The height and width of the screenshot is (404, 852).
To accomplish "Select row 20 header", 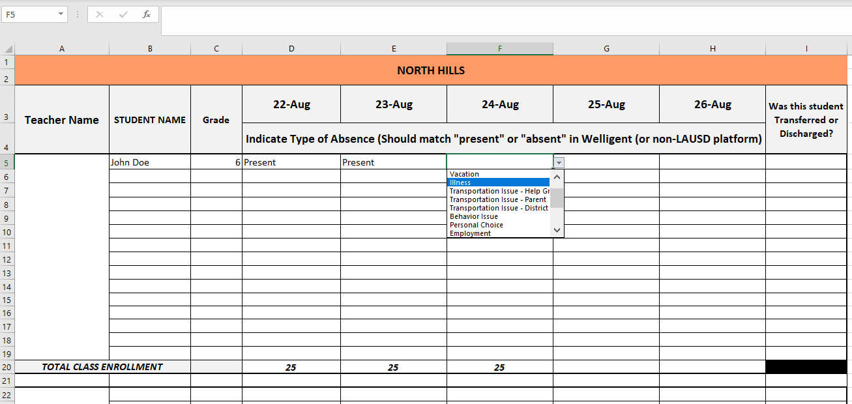I will tap(7, 367).
